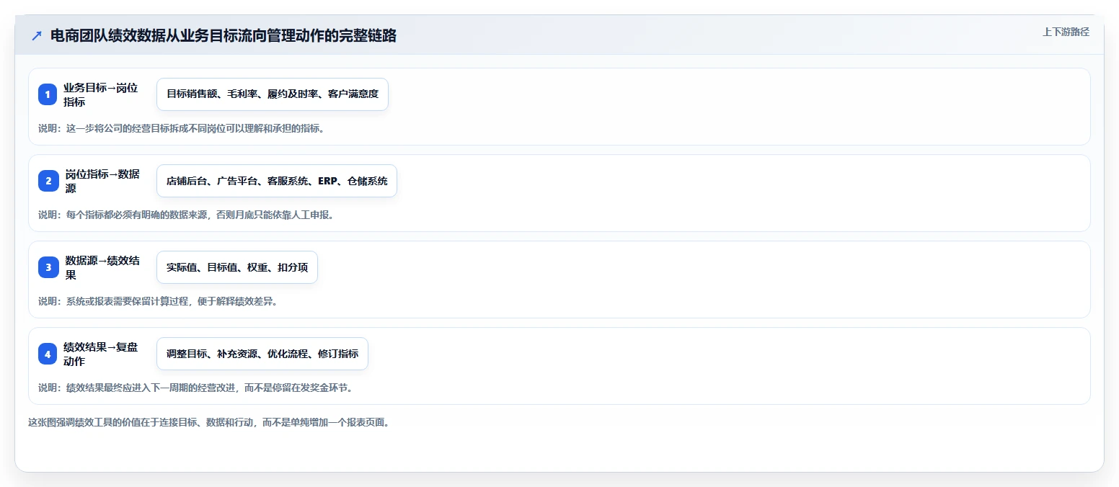This screenshot has height=487, width=1119.
Task: Click the 上下游路径 label at top right
Action: [x=1066, y=32]
